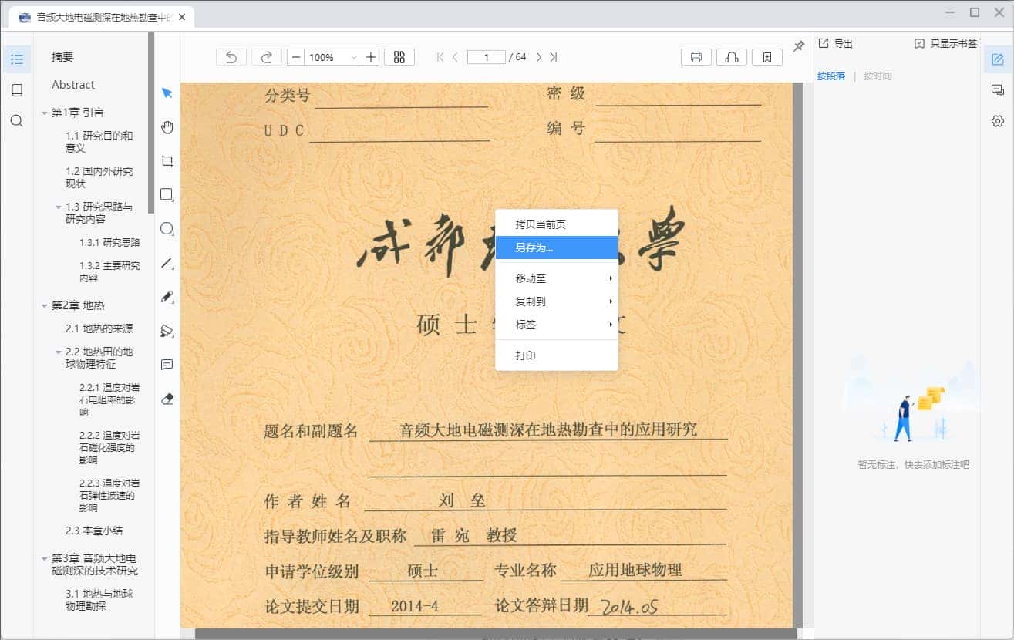Image resolution: width=1014 pixels, height=640 pixels.
Task: Open the zoom percentage dropdown
Action: [353, 56]
